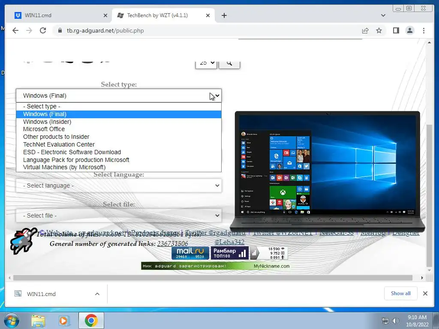Choose Windows (Final) option
This screenshot has width=439, height=329.
pyautogui.click(x=119, y=114)
